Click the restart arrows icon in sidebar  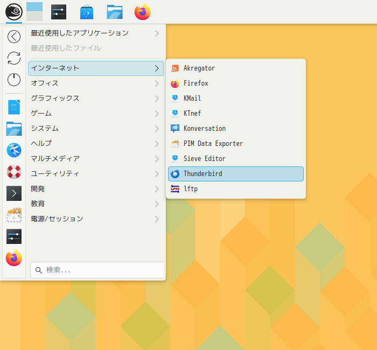click(x=14, y=58)
